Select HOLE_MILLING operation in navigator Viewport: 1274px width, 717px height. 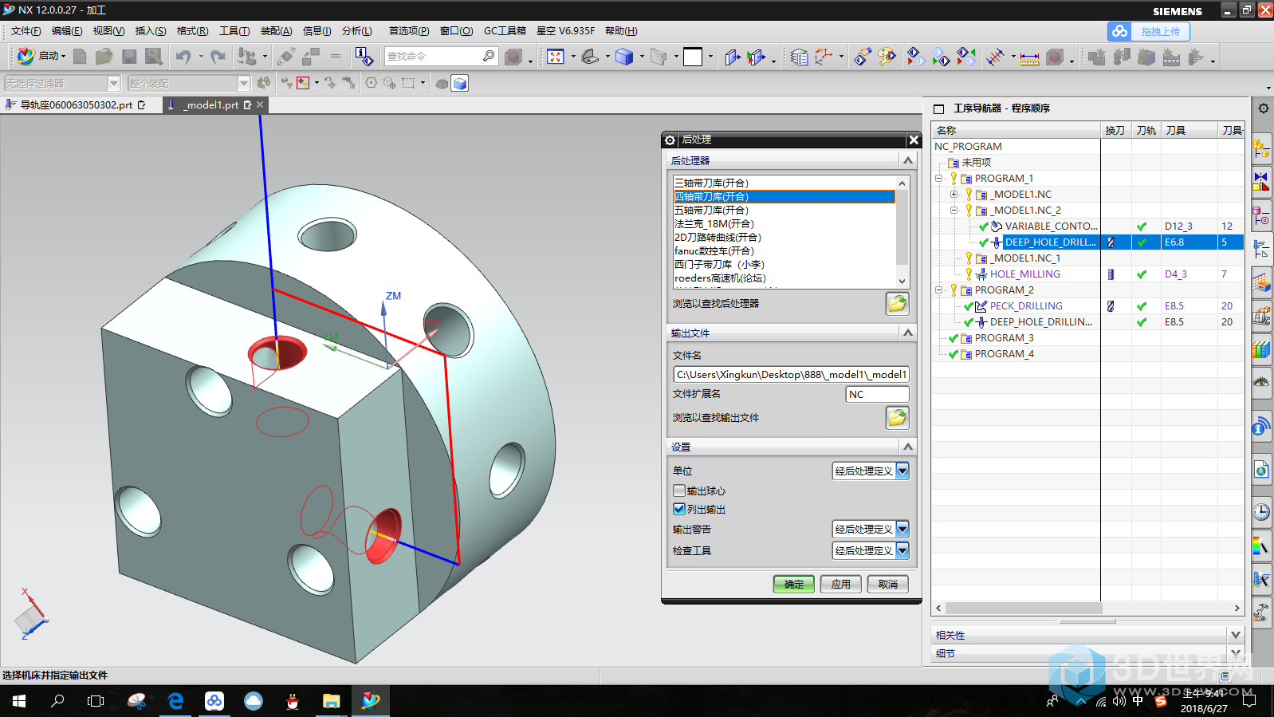[1024, 274]
